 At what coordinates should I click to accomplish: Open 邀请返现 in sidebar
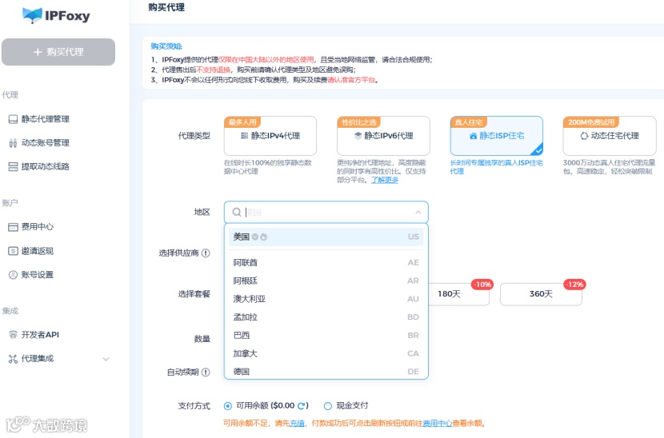38,251
